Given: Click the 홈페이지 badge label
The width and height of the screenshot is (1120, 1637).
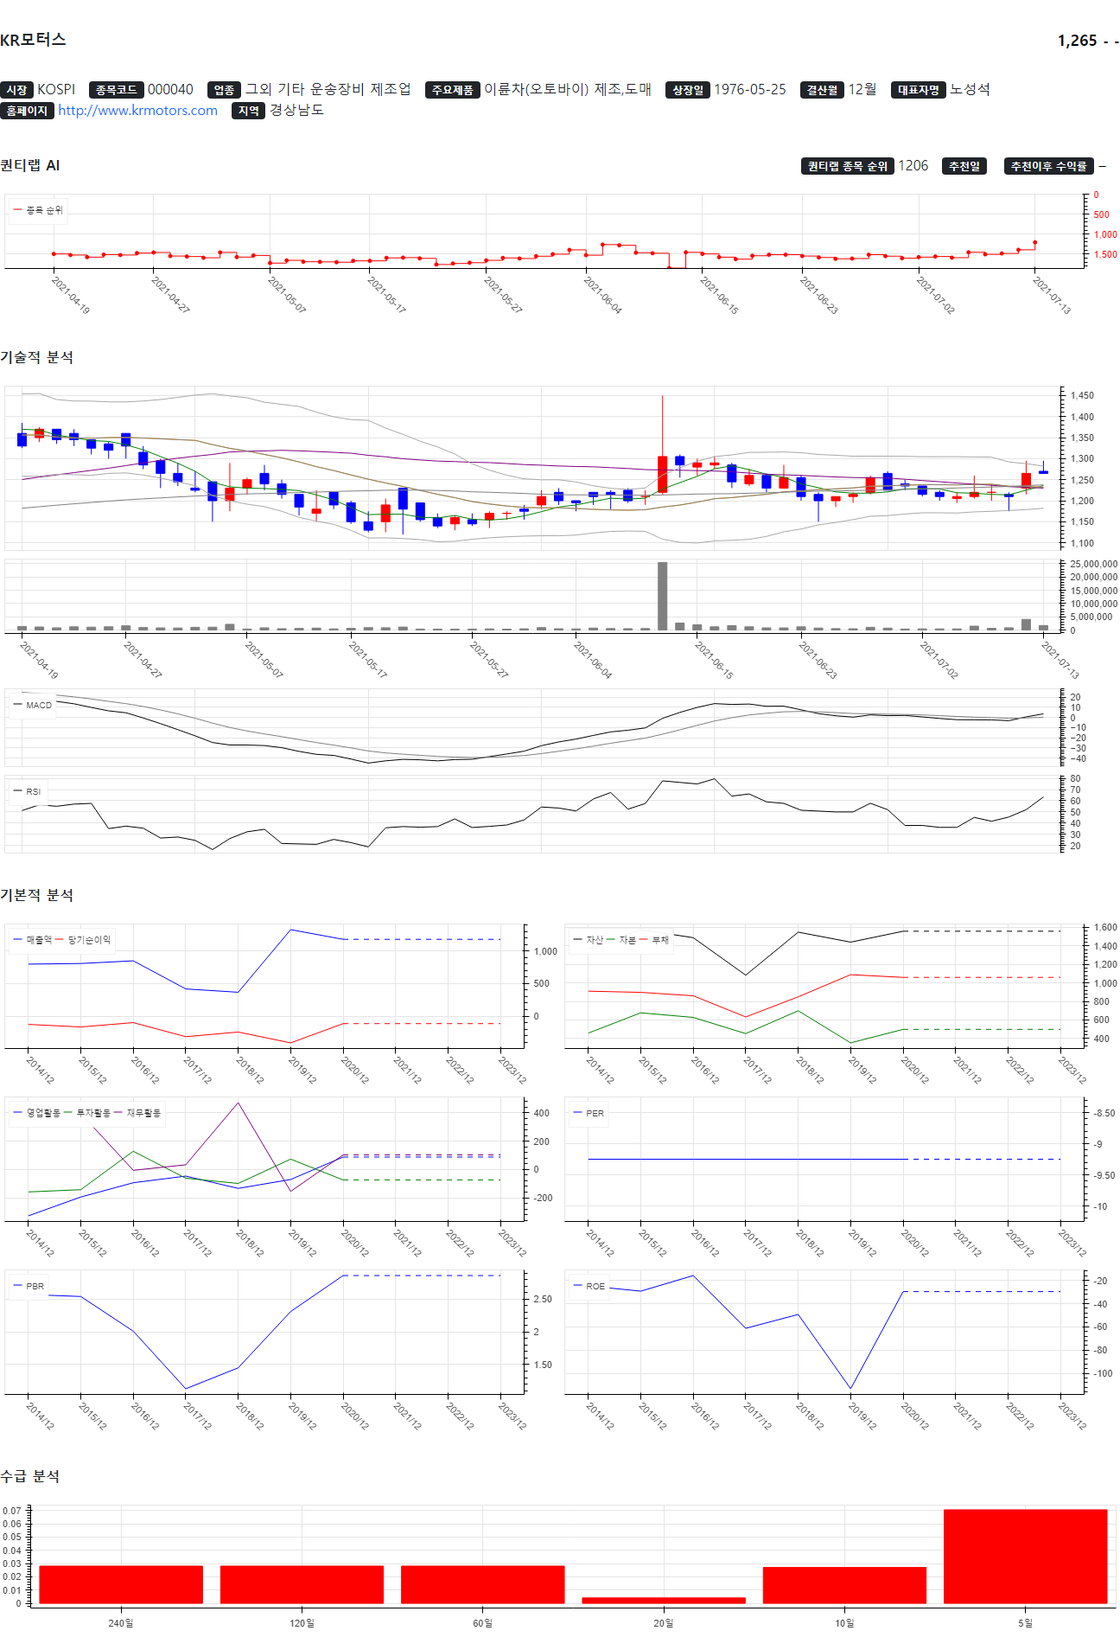Looking at the screenshot, I should [x=27, y=111].
